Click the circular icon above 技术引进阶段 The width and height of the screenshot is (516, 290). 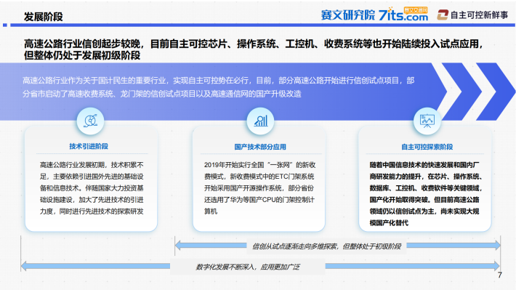point(91,121)
